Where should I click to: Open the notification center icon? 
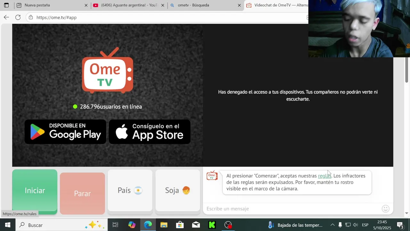point(400,225)
